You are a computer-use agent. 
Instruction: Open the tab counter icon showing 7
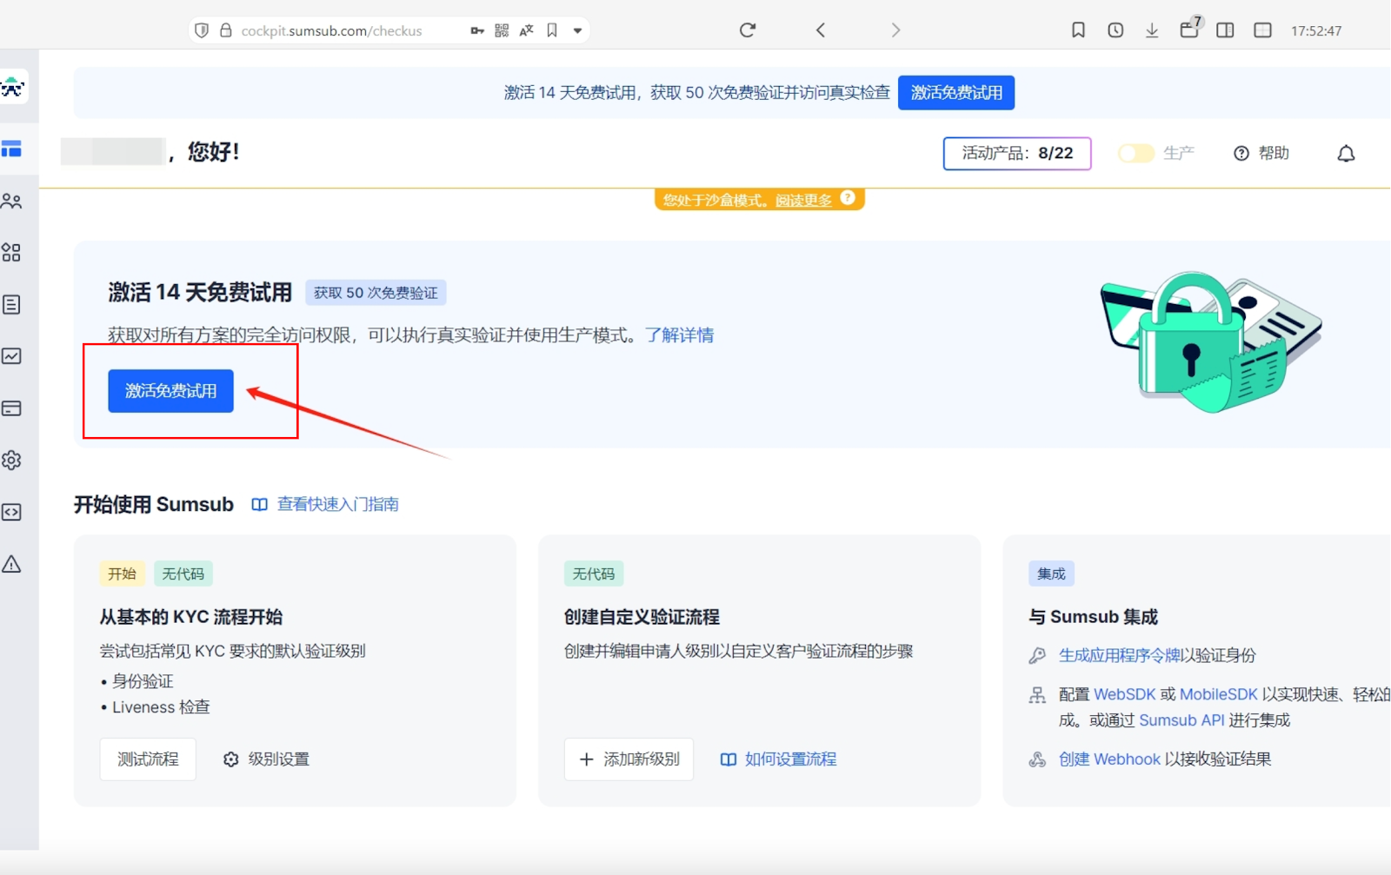(1189, 29)
